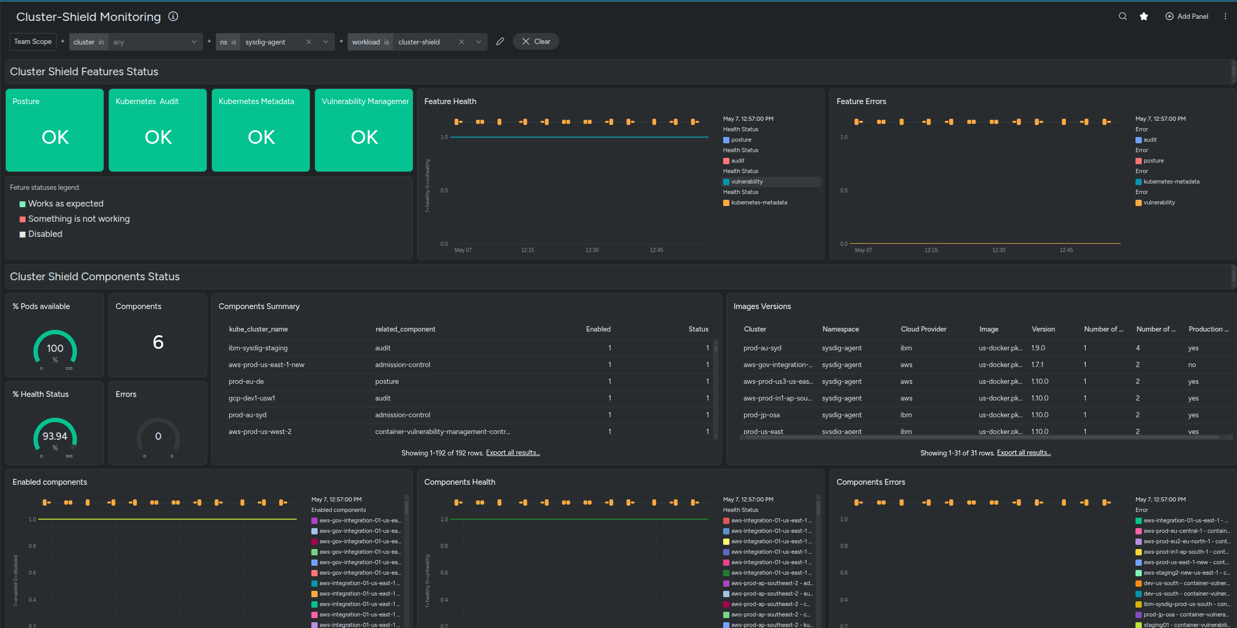Screen dimensions: 1237x628
Task: Sort Components Summary by related_component column
Action: click(406, 329)
